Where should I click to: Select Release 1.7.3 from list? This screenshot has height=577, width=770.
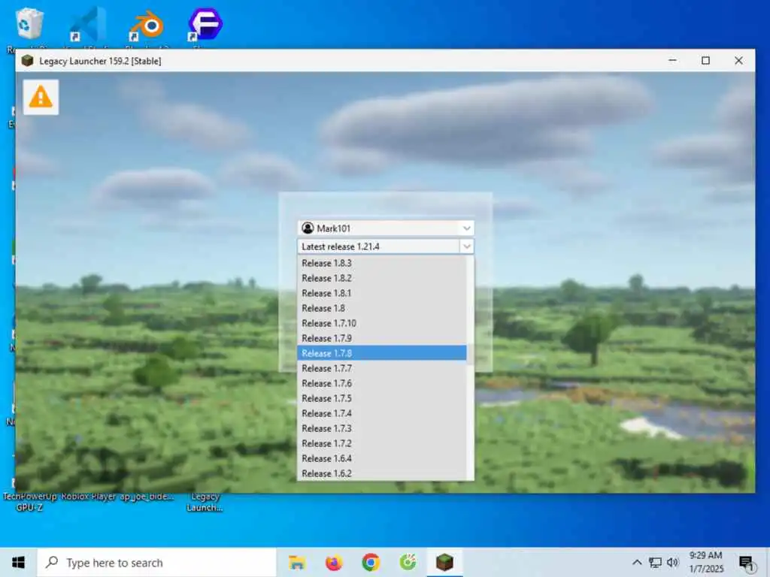pyautogui.click(x=381, y=428)
